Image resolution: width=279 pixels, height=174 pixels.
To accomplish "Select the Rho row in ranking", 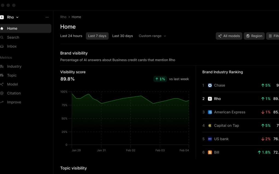I will coord(240,99).
